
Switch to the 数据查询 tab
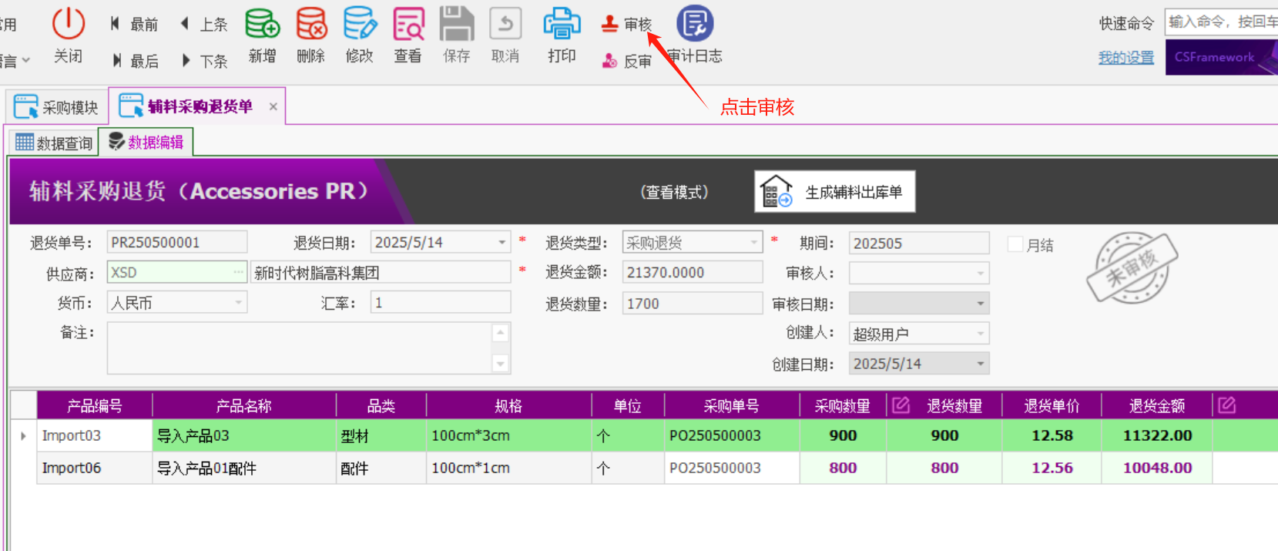point(54,143)
